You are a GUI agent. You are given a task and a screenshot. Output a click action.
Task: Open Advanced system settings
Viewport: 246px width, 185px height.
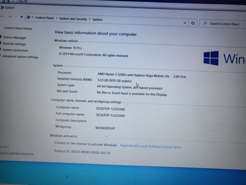20,57
